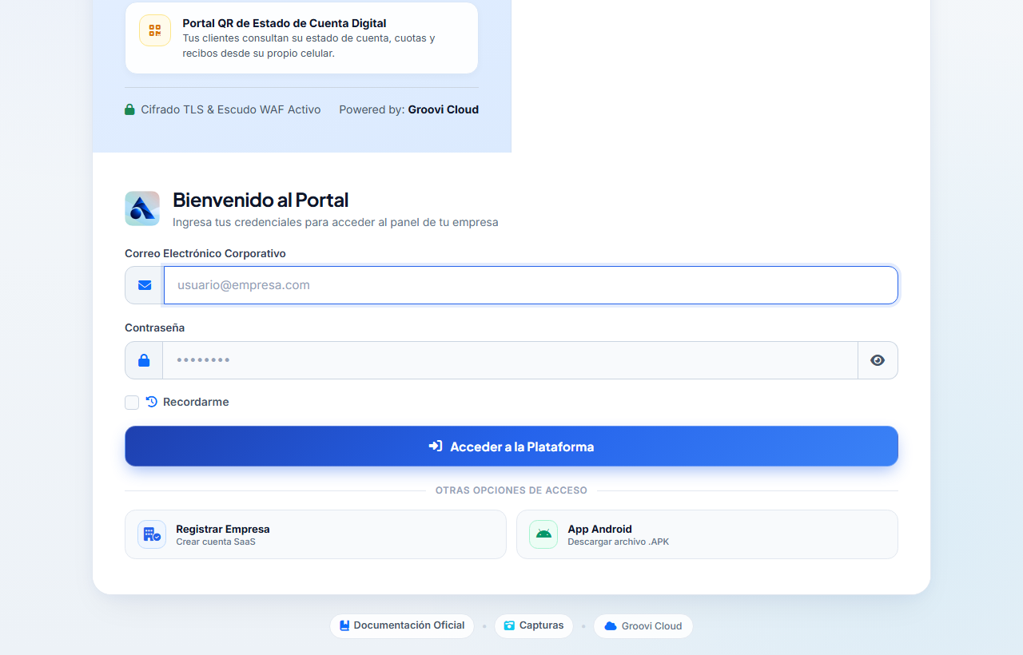The width and height of the screenshot is (1023, 655).
Task: Open the Documentación Oficial link
Action: 402,626
